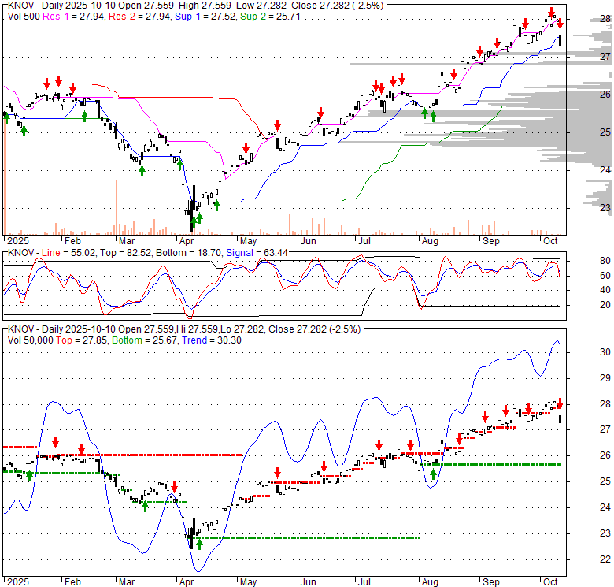Click the red arrow above mid-May candles, top chart
Image resolution: width=614 pixels, height=587 pixels.
(x=277, y=127)
